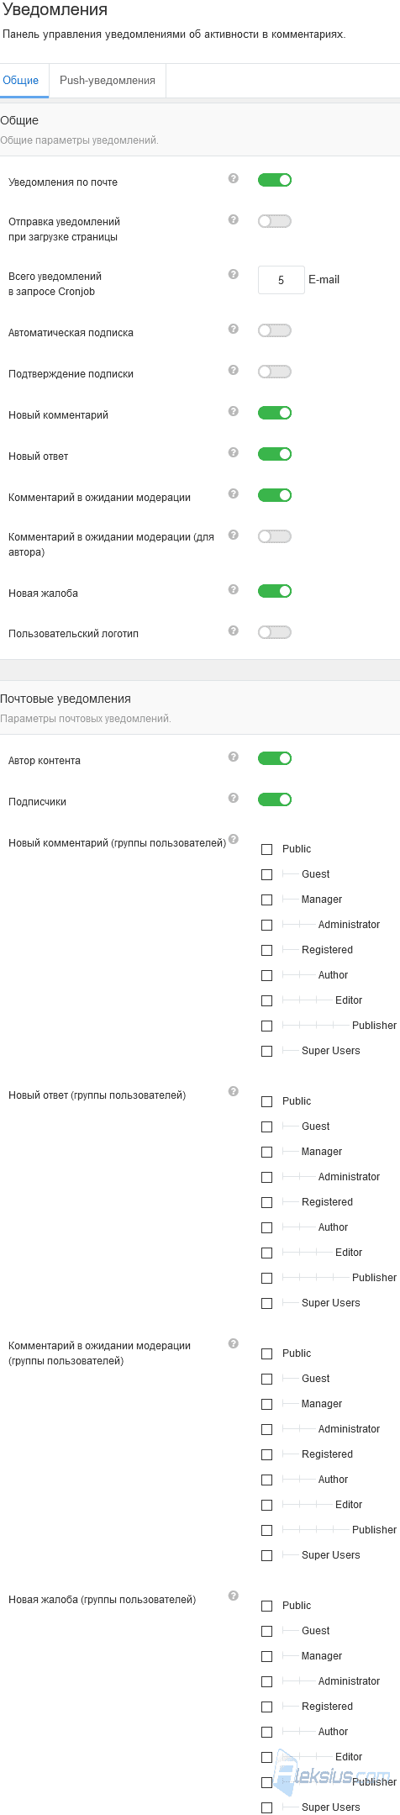Turn on Автоматическая подписка switch

pos(275,330)
